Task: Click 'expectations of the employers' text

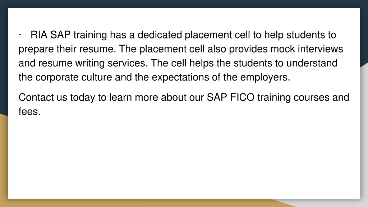Action: [x=221, y=77]
